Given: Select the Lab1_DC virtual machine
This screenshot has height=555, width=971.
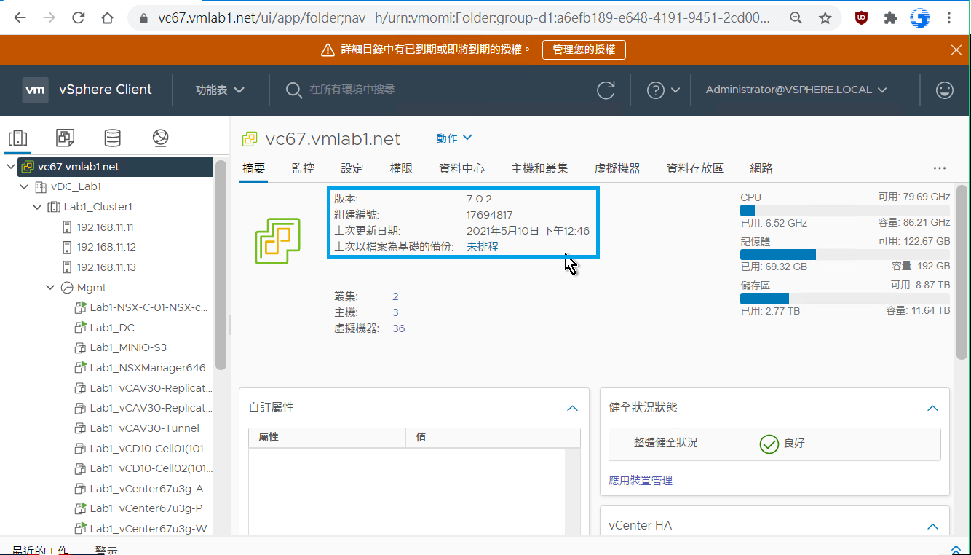Looking at the screenshot, I should click(x=112, y=328).
